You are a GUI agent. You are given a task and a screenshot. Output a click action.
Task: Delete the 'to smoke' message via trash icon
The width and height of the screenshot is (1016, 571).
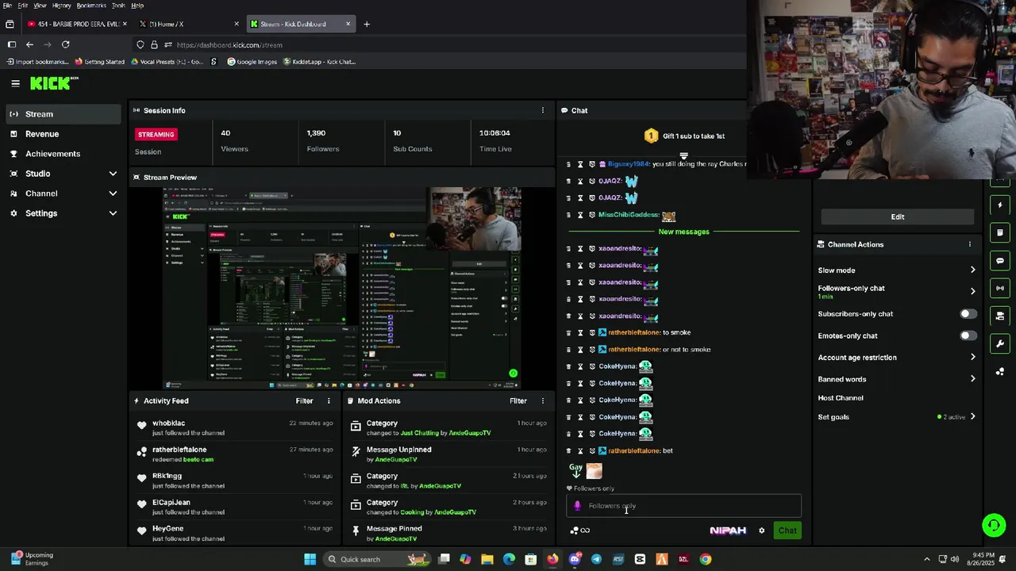coord(568,332)
